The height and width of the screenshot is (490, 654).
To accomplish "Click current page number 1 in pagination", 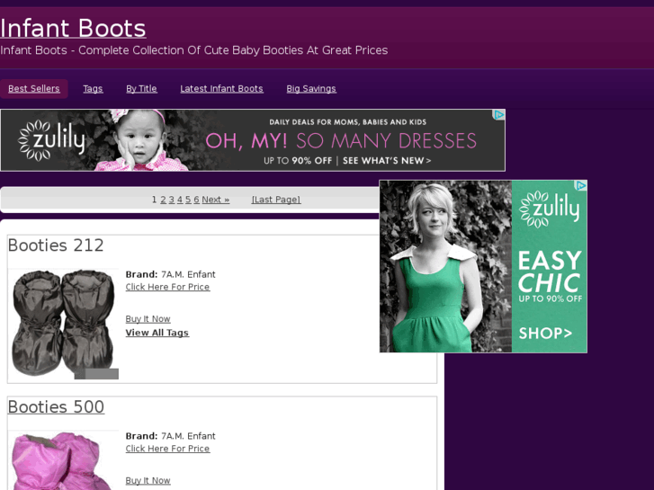I will point(155,200).
